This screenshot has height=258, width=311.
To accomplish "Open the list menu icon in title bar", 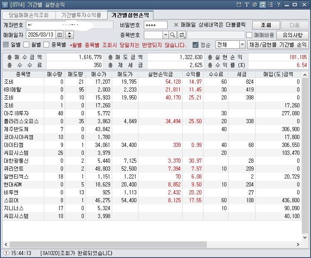I will coord(271,5).
